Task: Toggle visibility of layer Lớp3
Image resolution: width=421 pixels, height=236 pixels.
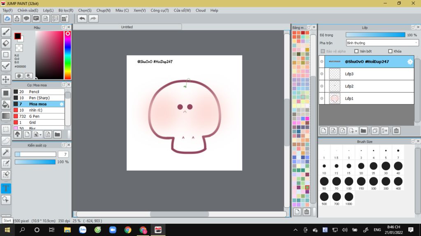Action: (x=322, y=74)
